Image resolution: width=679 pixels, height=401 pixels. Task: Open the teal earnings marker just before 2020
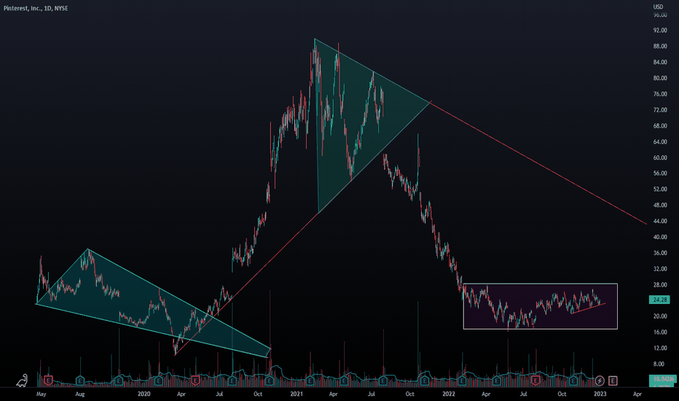point(119,381)
